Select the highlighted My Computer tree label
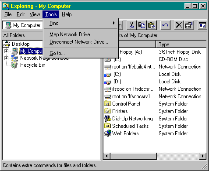Viewport: 209px width, 171px height. pos(31,51)
